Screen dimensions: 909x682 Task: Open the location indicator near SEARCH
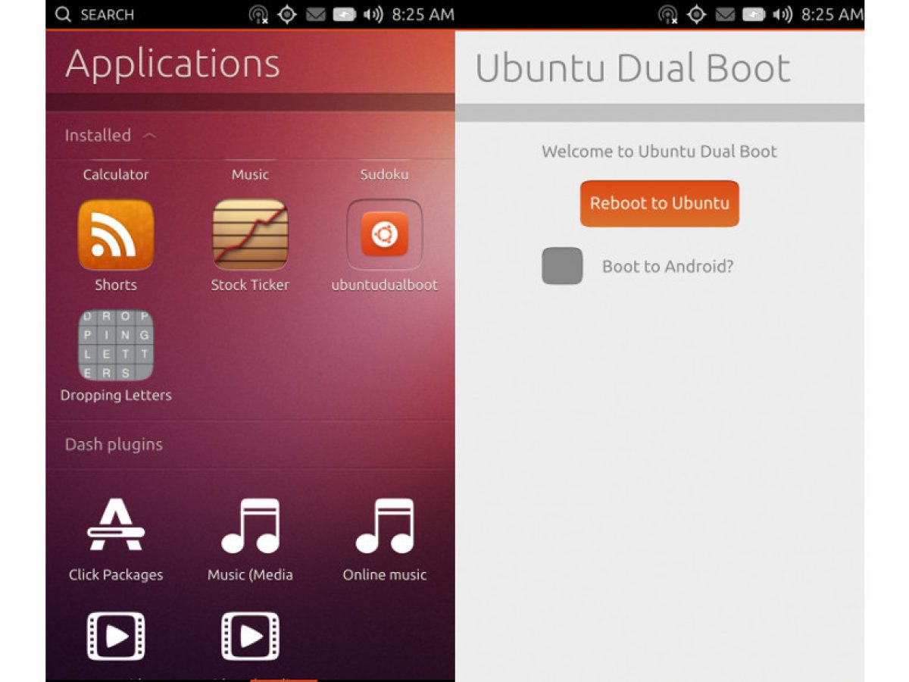click(x=287, y=14)
